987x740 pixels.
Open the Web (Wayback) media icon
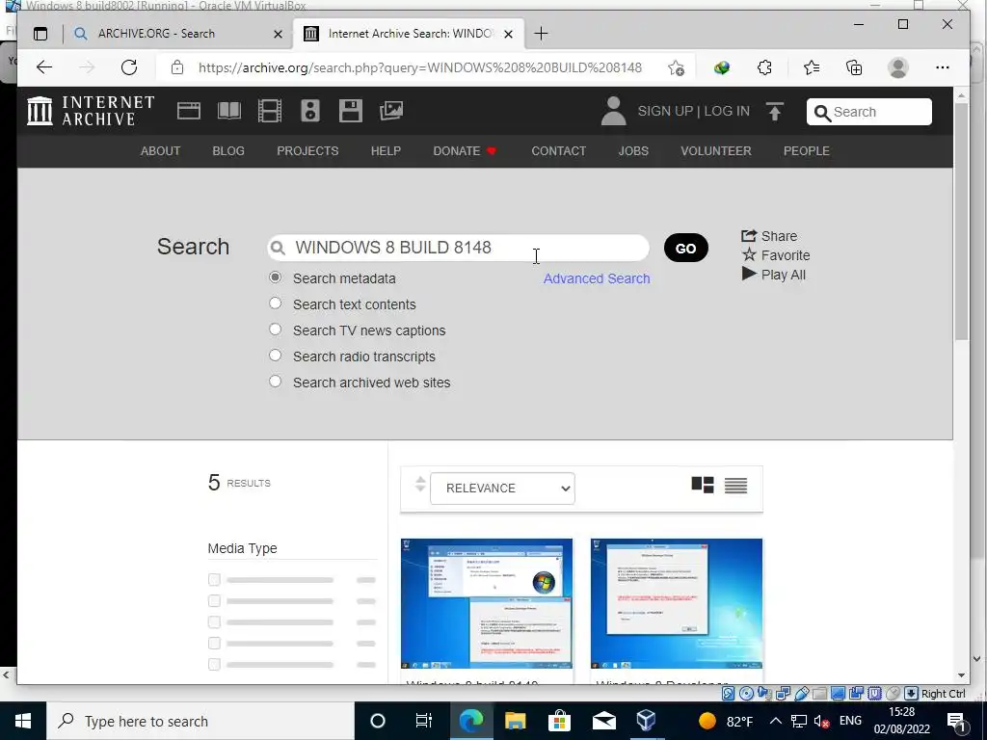pyautogui.click(x=188, y=111)
